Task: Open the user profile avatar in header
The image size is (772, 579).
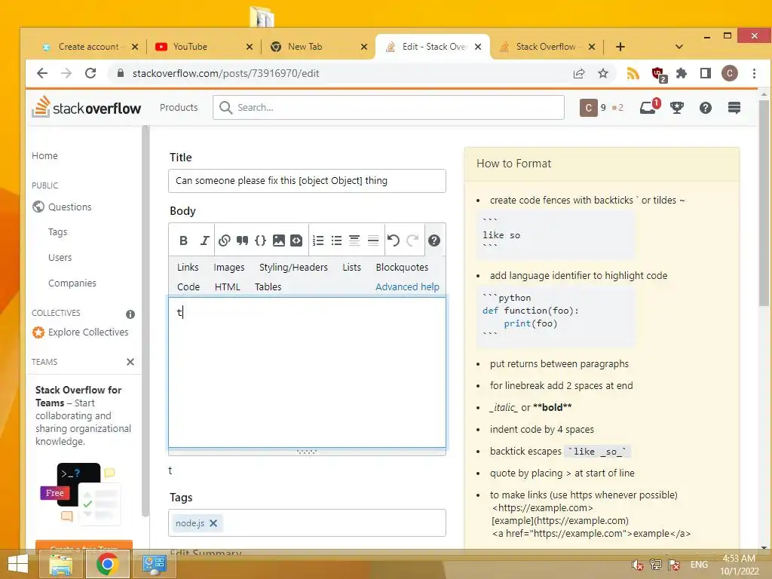Action: [x=588, y=107]
